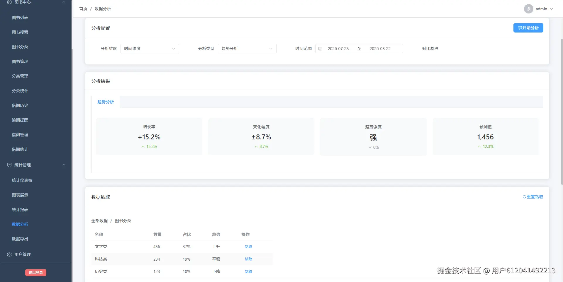Click the 历史类 name cell
Image resolution: width=563 pixels, height=282 pixels.
coord(101,271)
